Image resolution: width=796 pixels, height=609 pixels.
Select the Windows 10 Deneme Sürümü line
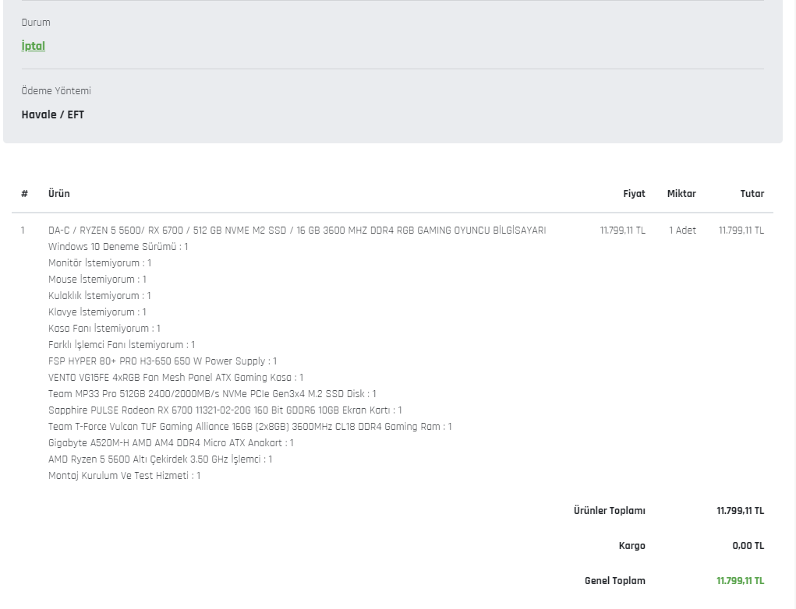click(119, 246)
